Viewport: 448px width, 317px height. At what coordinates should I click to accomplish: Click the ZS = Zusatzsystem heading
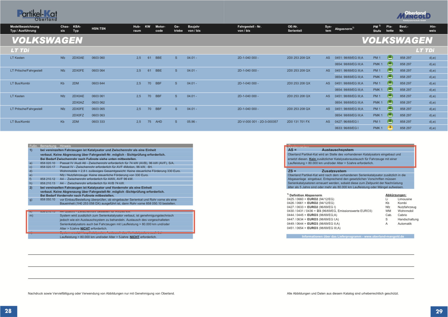(x=334, y=171)
